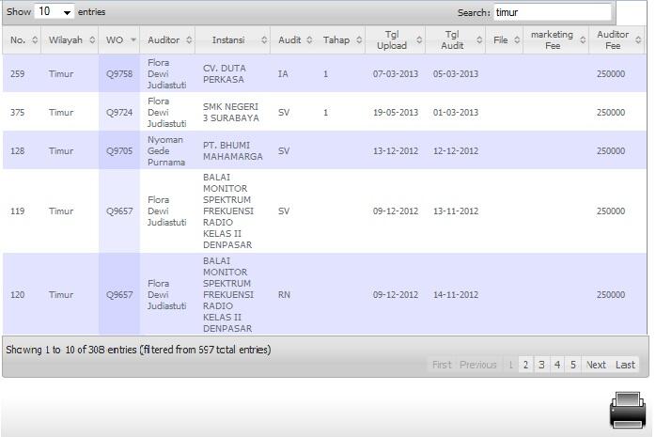Sort table by Instansi column

[232, 40]
